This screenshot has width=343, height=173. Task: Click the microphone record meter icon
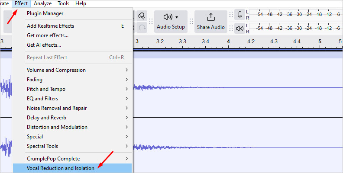[240, 15]
